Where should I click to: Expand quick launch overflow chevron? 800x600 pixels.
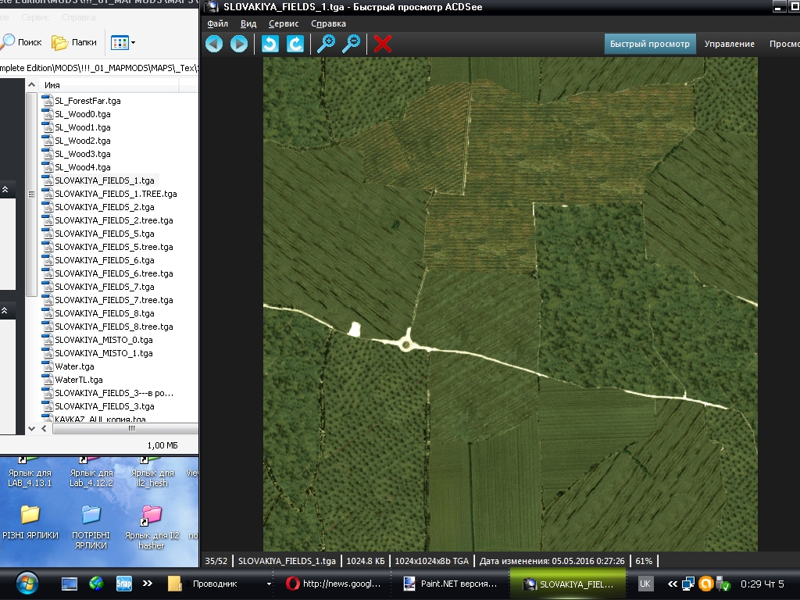tap(148, 583)
